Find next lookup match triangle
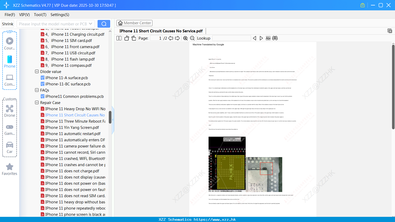Image resolution: width=395 pixels, height=222 pixels. click(261, 38)
